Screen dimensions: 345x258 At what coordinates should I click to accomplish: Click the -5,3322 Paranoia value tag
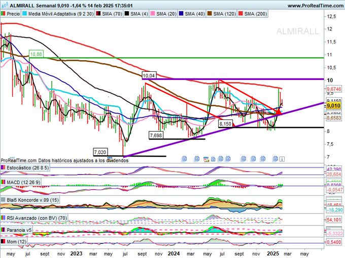click(334, 233)
